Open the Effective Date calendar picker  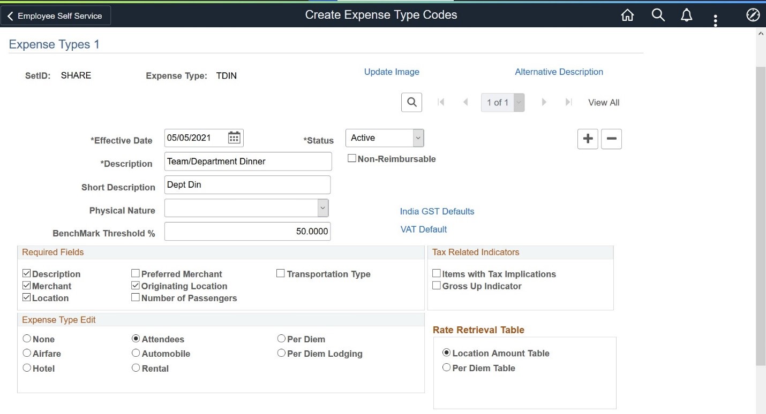[x=234, y=138]
